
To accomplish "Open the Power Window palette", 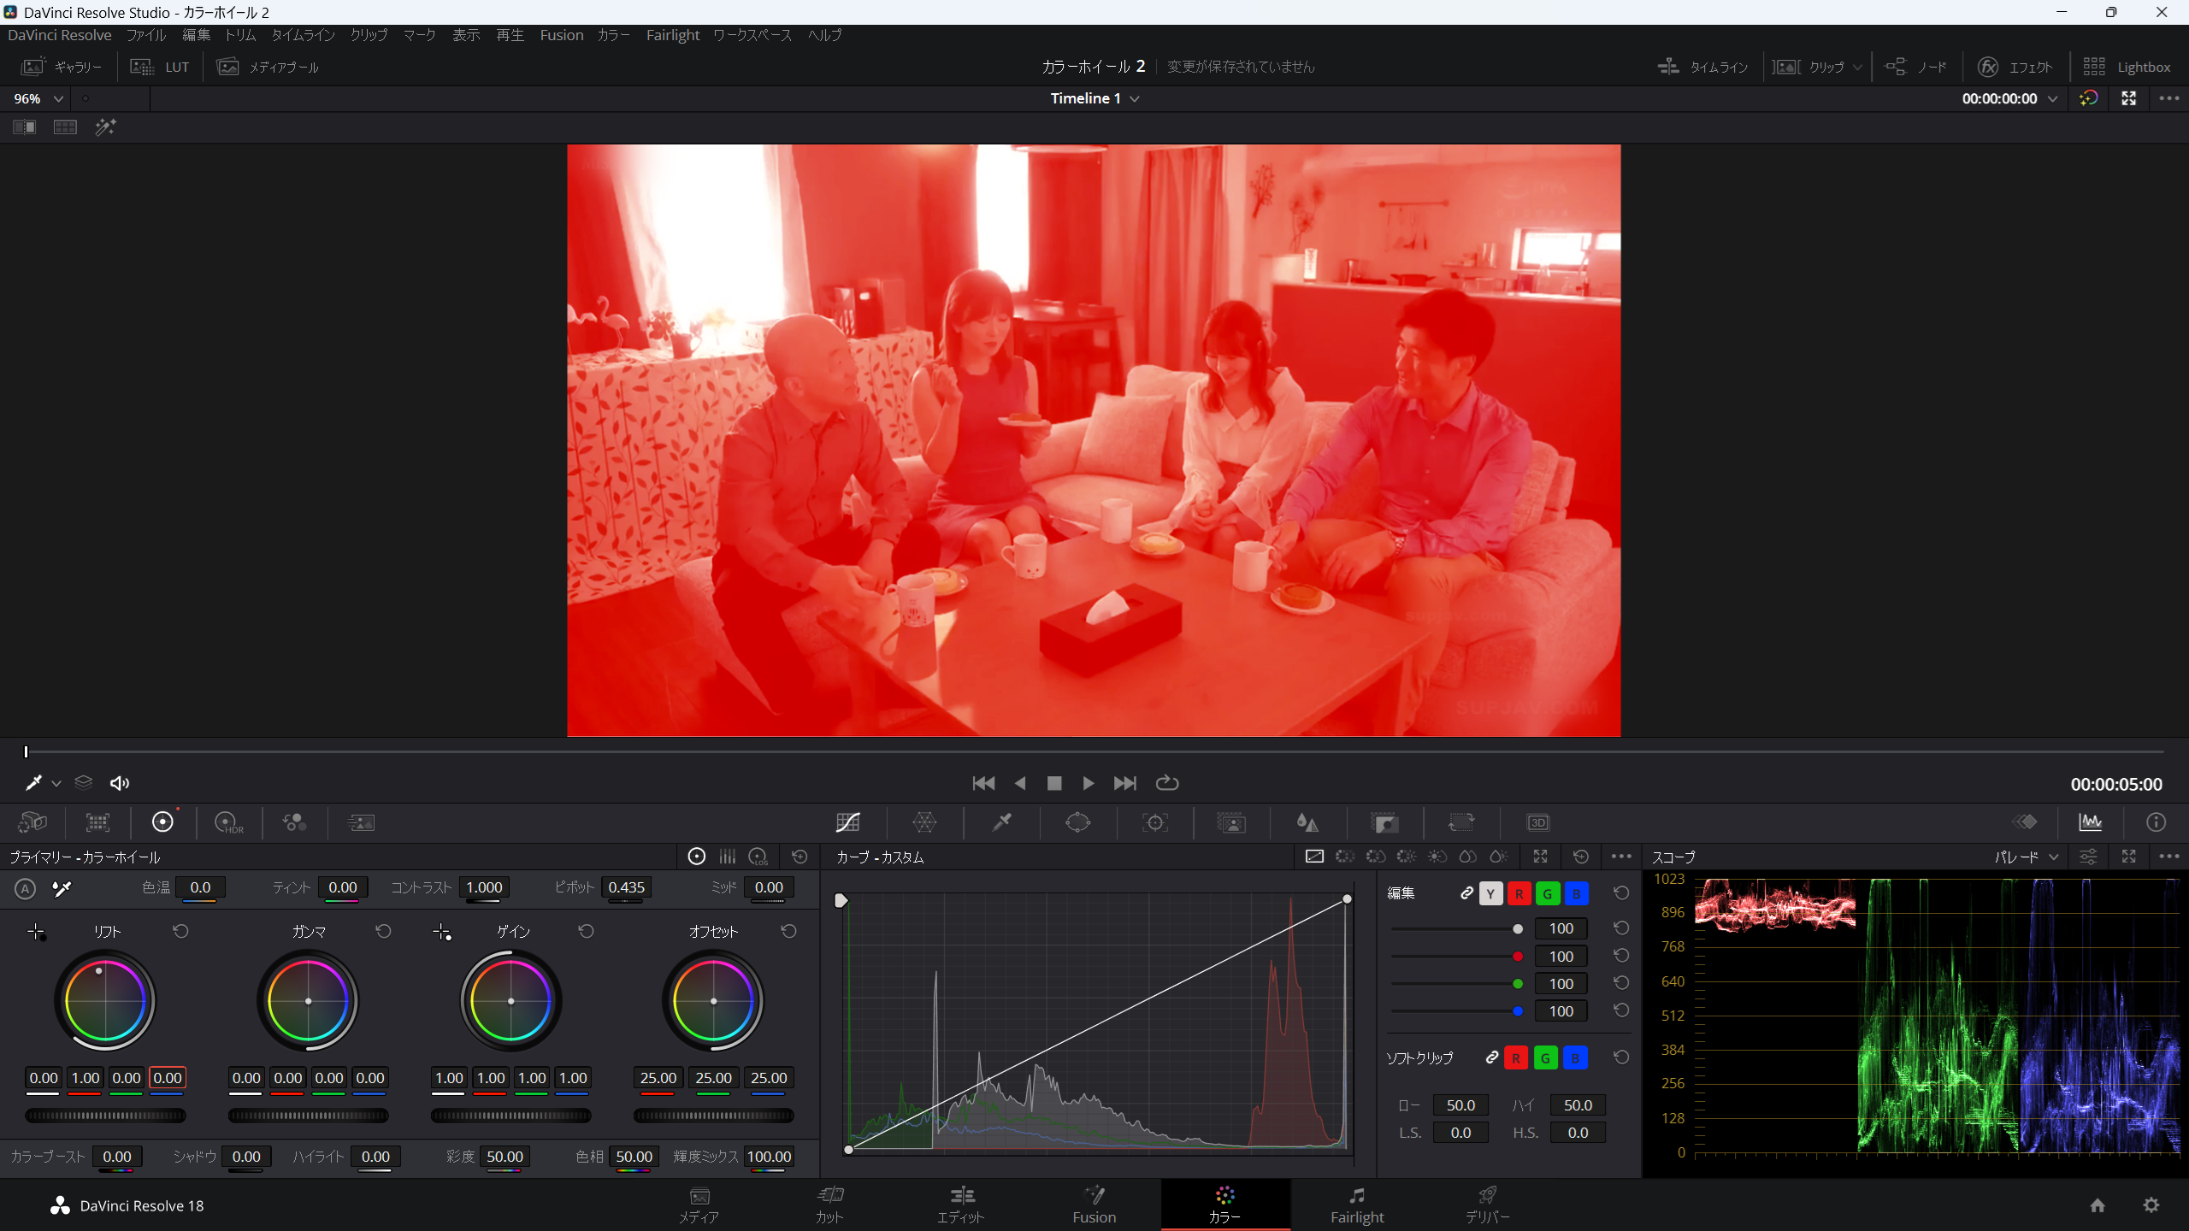I will [x=1077, y=822].
